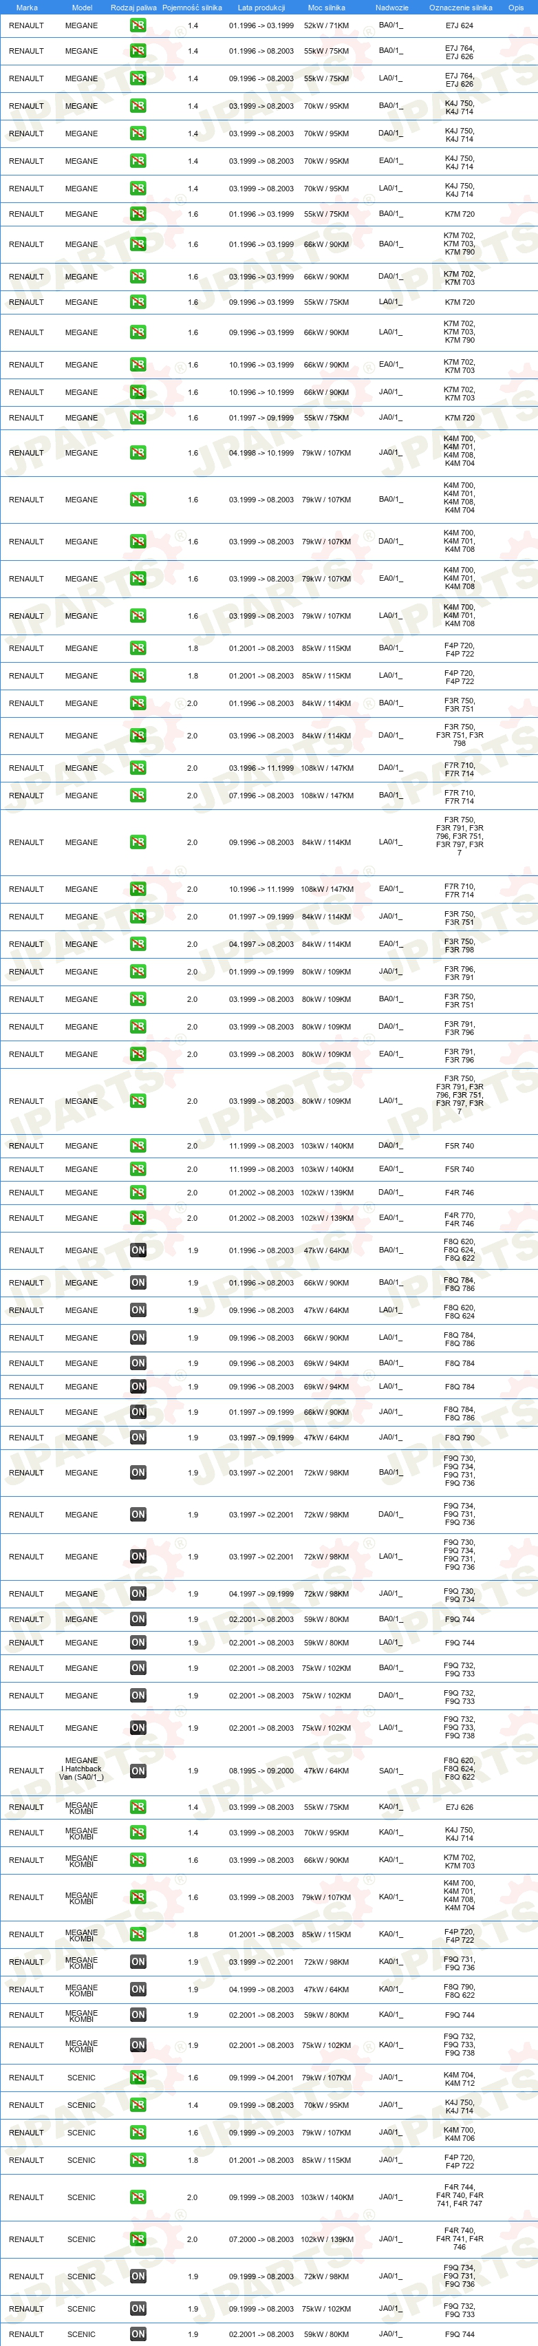Click the Oznaczenie silnika column header

pyautogui.click(x=461, y=8)
